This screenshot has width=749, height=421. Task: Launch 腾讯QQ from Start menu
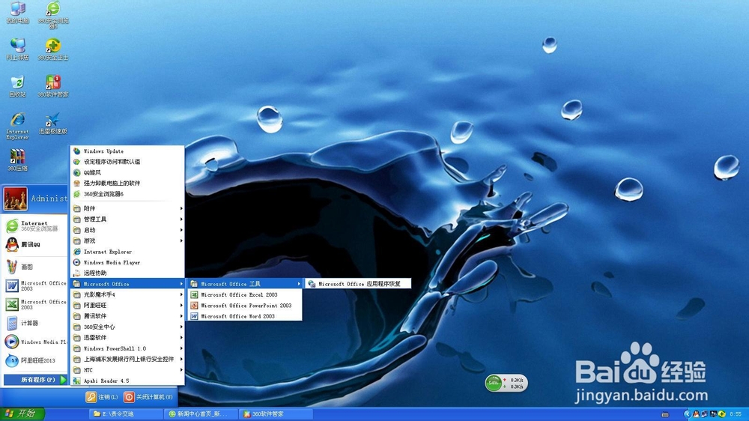[x=34, y=244]
